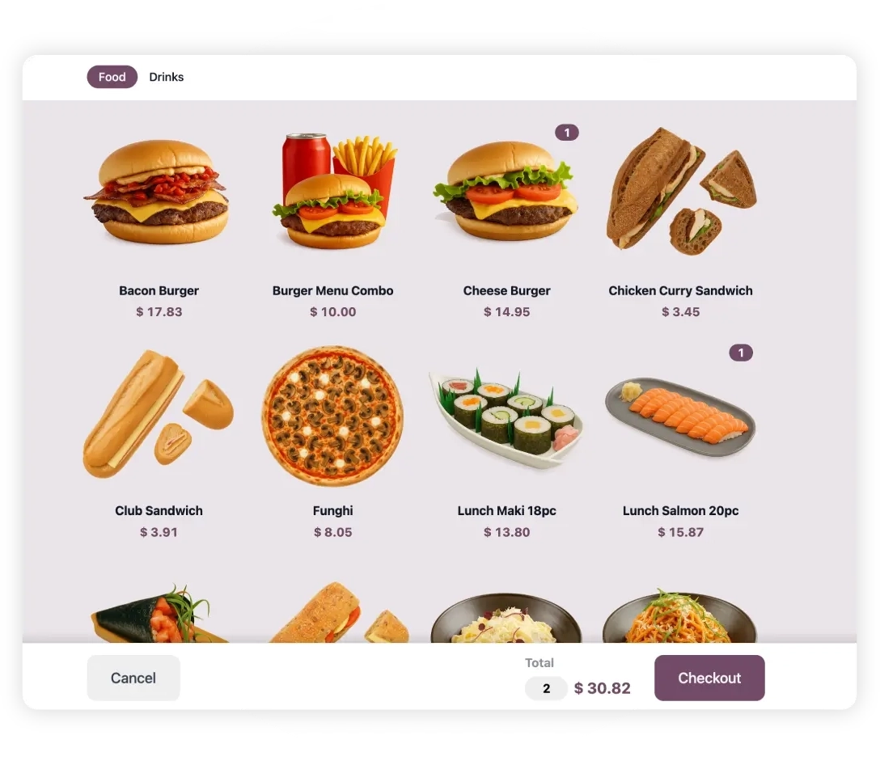Click the Funghi price $ 8.05
The width and height of the screenshot is (880, 765).
point(332,532)
